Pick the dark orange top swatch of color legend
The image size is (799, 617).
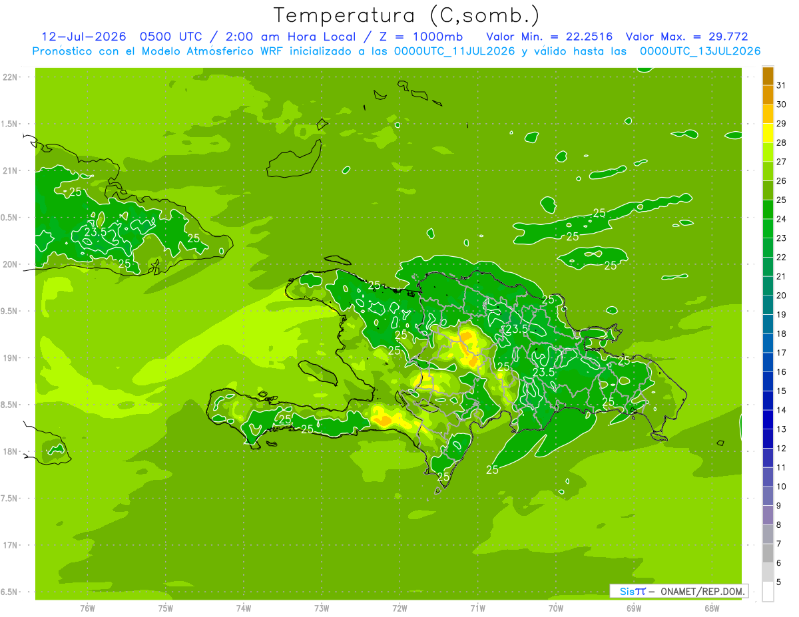tap(768, 76)
